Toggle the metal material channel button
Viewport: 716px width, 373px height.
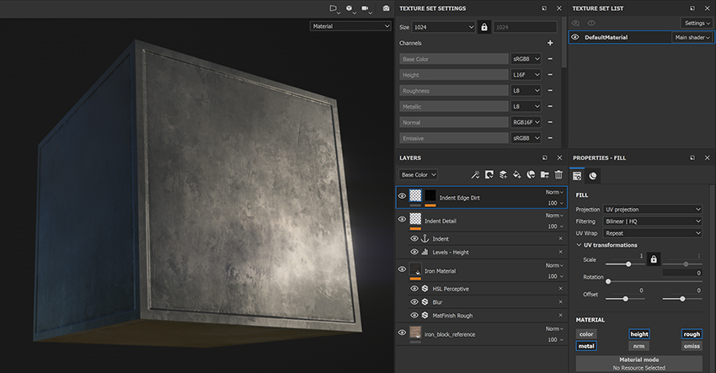tap(586, 346)
